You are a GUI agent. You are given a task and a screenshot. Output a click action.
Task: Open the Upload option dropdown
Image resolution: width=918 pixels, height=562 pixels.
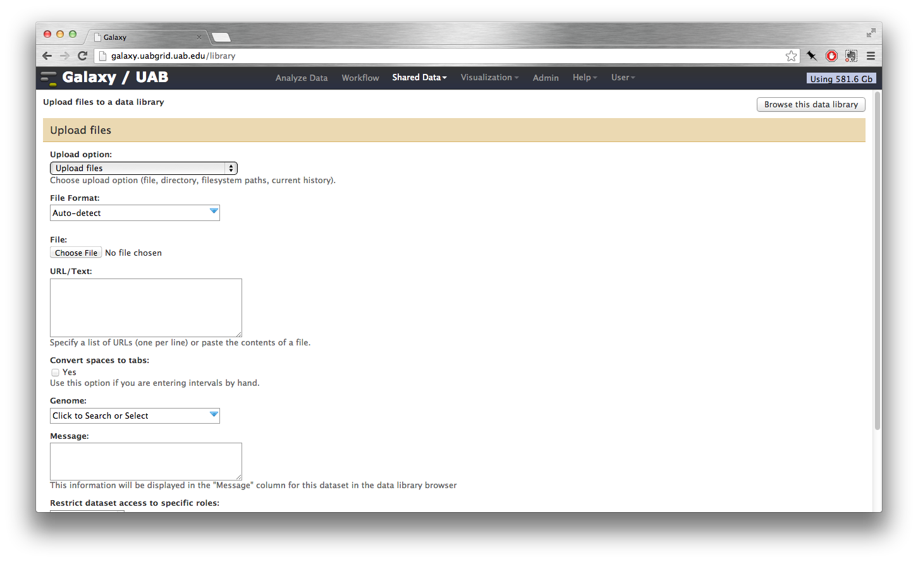click(x=144, y=168)
